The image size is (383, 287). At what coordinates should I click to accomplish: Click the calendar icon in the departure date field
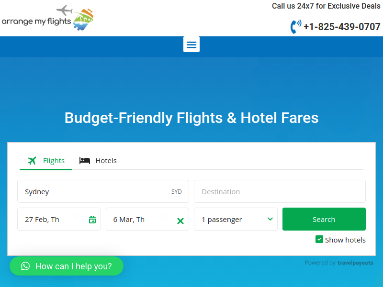click(x=92, y=220)
